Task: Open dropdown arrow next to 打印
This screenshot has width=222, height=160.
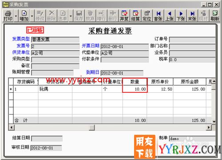Action: click(x=16, y=15)
